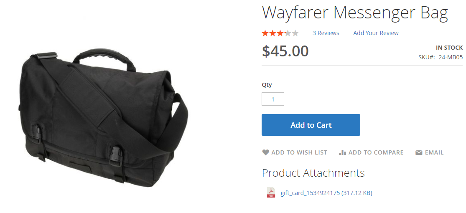466x213 pixels.
Task: Click the envelope email icon
Action: 419,153
